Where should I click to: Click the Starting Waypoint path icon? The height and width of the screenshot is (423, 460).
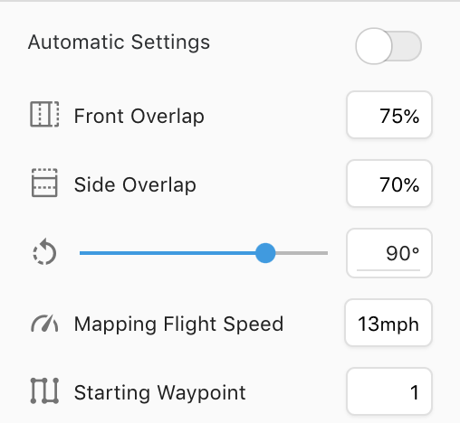pos(44,390)
